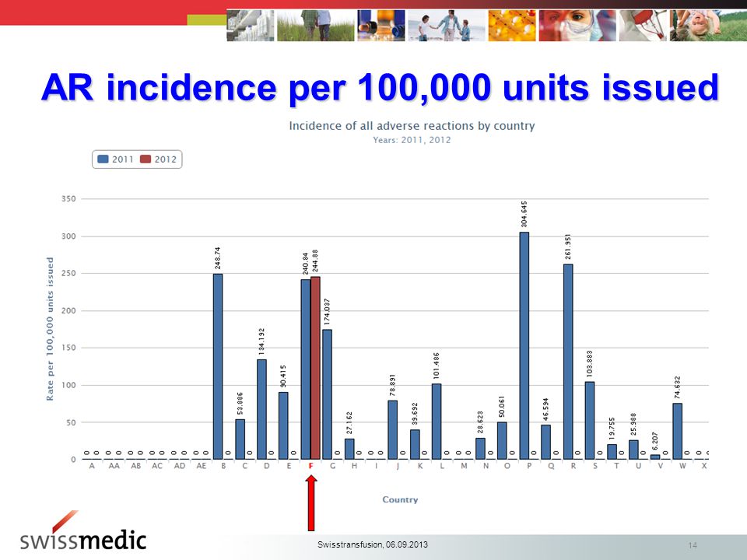Click footer text Swisstransfusion, 06.09.2013
The image size is (747, 560).
(373, 544)
